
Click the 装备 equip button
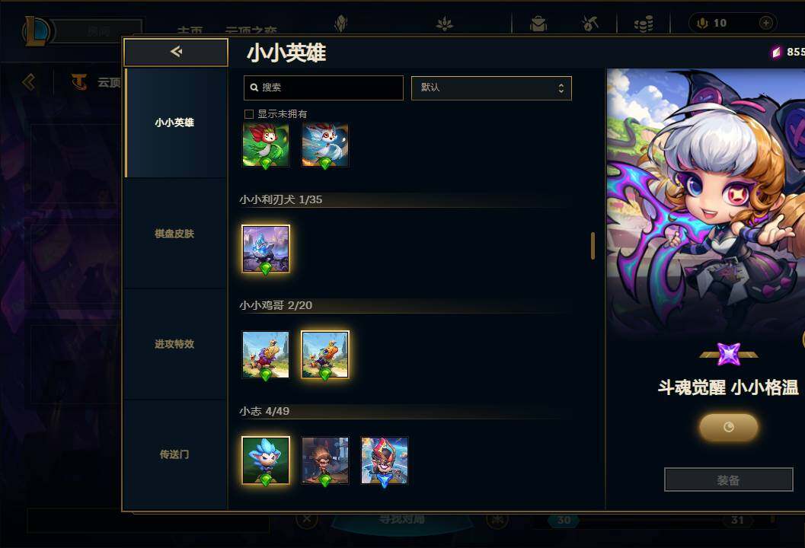click(729, 479)
